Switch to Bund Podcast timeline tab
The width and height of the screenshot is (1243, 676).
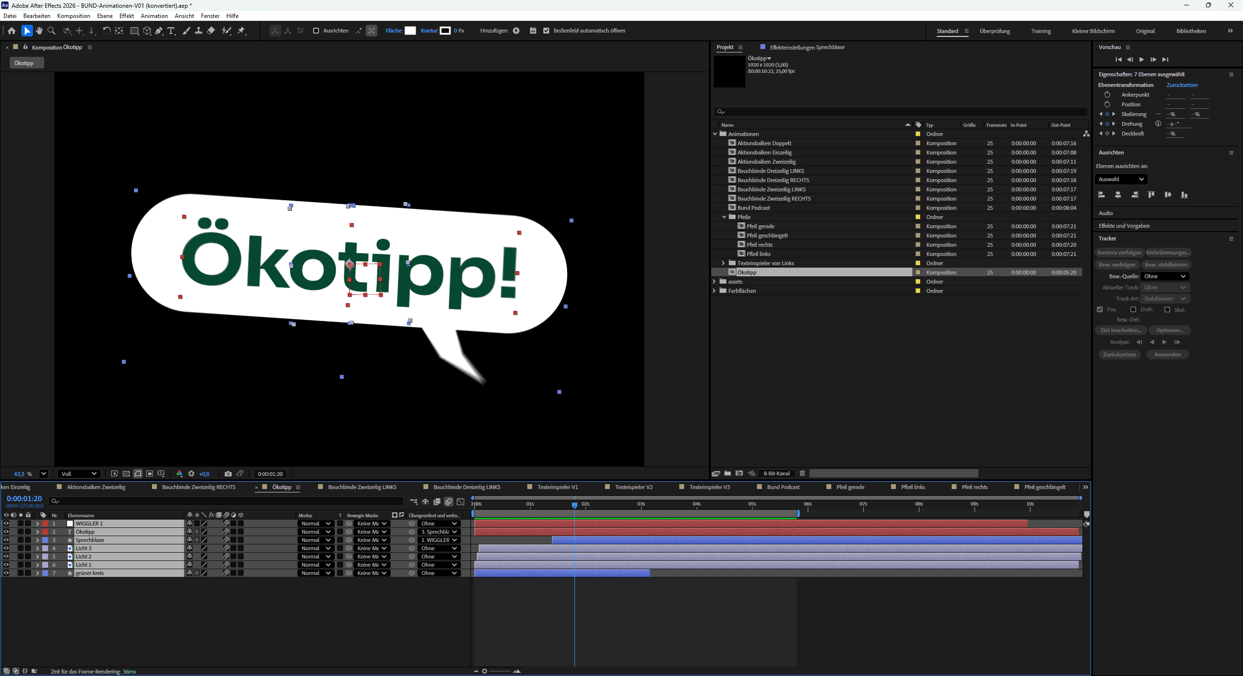tap(783, 487)
